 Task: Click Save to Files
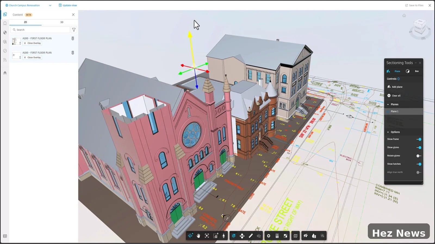coord(414,5)
